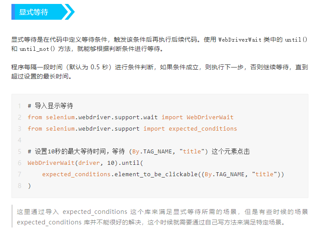Click the closing parenthesis on line eight
The width and height of the screenshot is (322, 238).
[29, 186]
